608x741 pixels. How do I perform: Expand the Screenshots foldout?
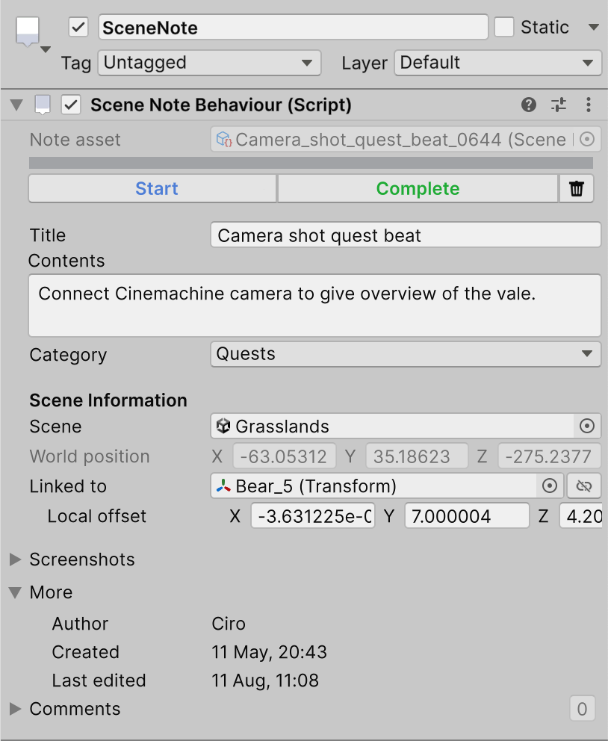pos(16,559)
